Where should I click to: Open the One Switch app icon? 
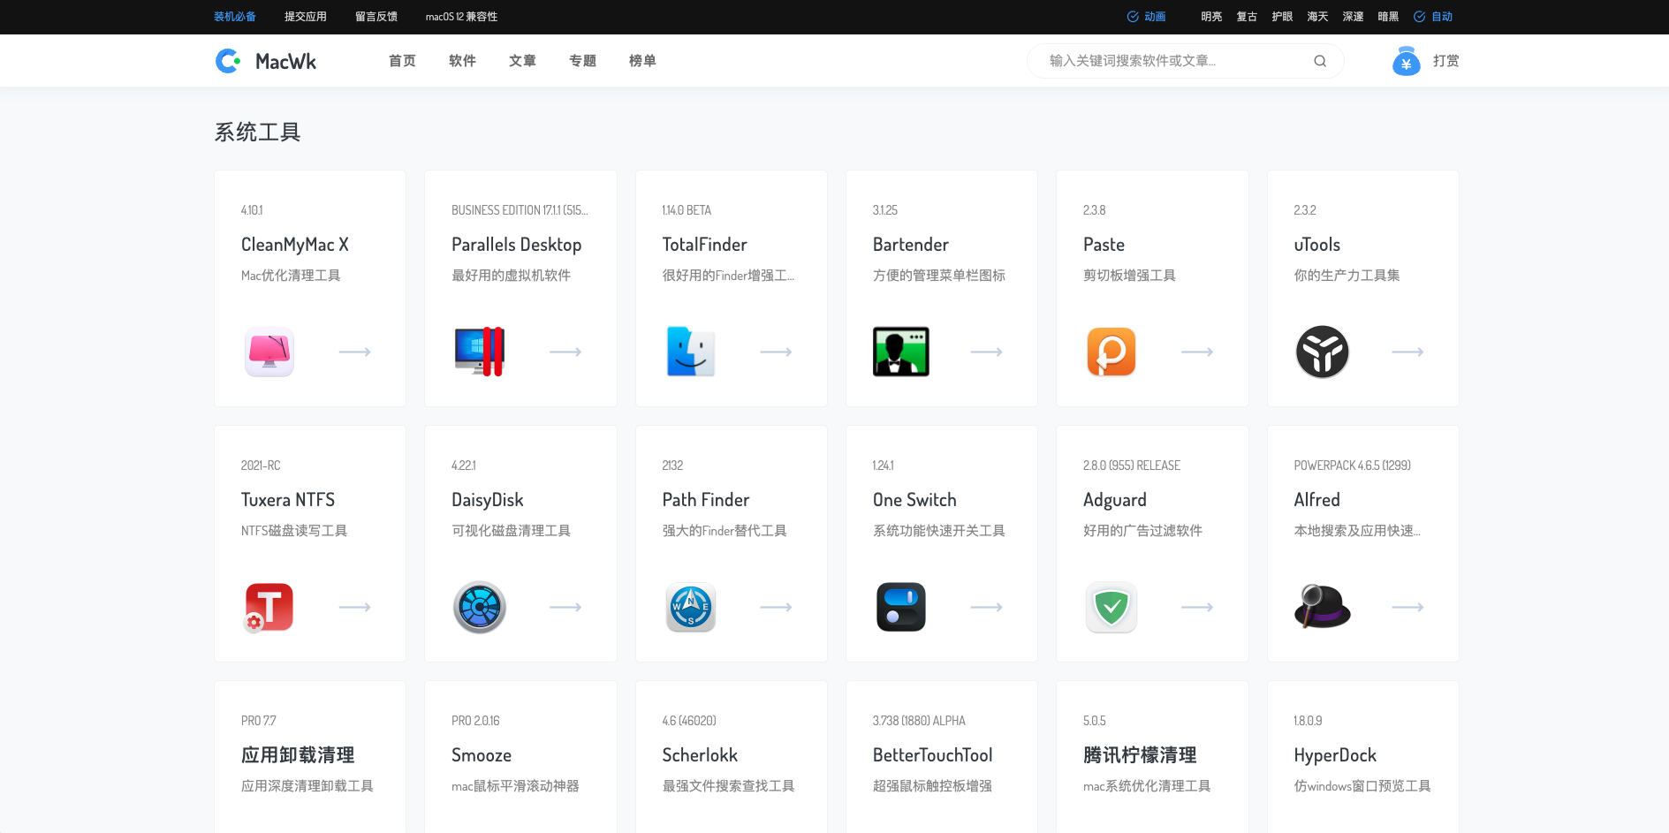pyautogui.click(x=900, y=607)
